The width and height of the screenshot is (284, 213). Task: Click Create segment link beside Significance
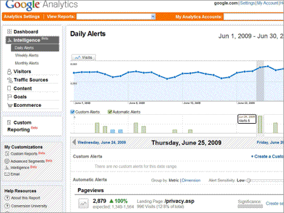coord(274,203)
